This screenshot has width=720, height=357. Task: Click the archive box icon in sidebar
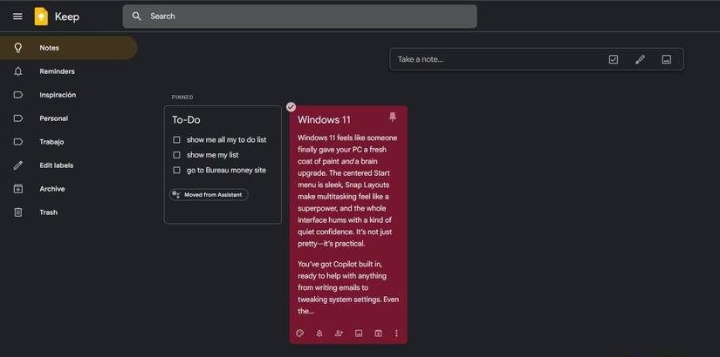point(18,189)
